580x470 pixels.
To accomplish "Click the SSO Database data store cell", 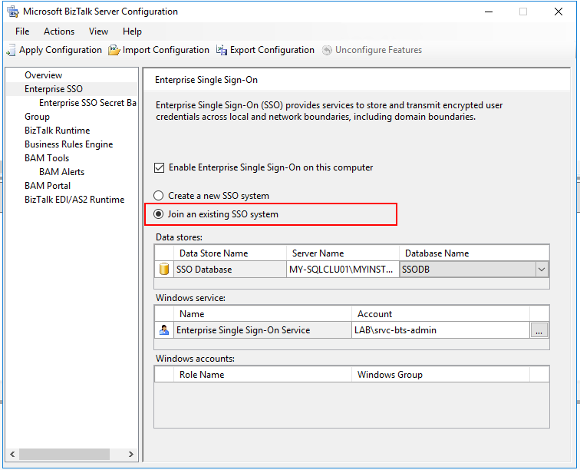I will [229, 270].
